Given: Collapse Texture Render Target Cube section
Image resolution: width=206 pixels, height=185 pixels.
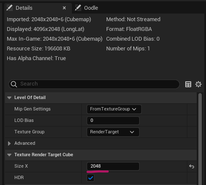Looking at the screenshot, I should pos(9,155).
